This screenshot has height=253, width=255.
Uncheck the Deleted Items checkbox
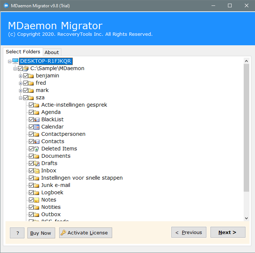click(31, 149)
